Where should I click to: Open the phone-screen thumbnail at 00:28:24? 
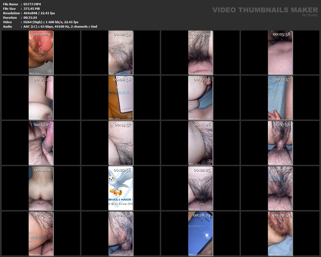click(200, 234)
